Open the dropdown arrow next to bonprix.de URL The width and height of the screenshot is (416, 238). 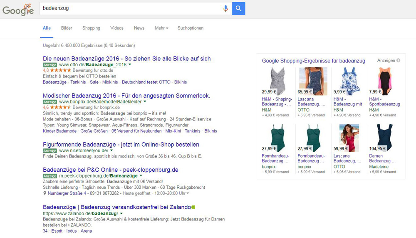[x=145, y=102]
